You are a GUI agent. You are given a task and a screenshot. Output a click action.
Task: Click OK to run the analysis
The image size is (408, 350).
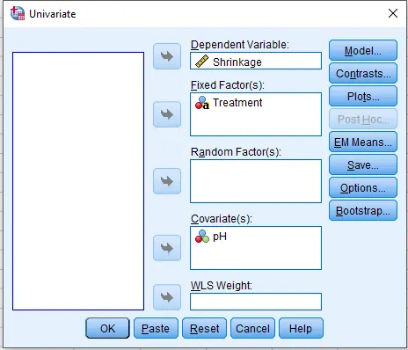pyautogui.click(x=107, y=328)
